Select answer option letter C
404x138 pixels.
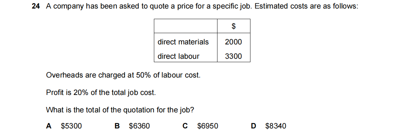185,126
